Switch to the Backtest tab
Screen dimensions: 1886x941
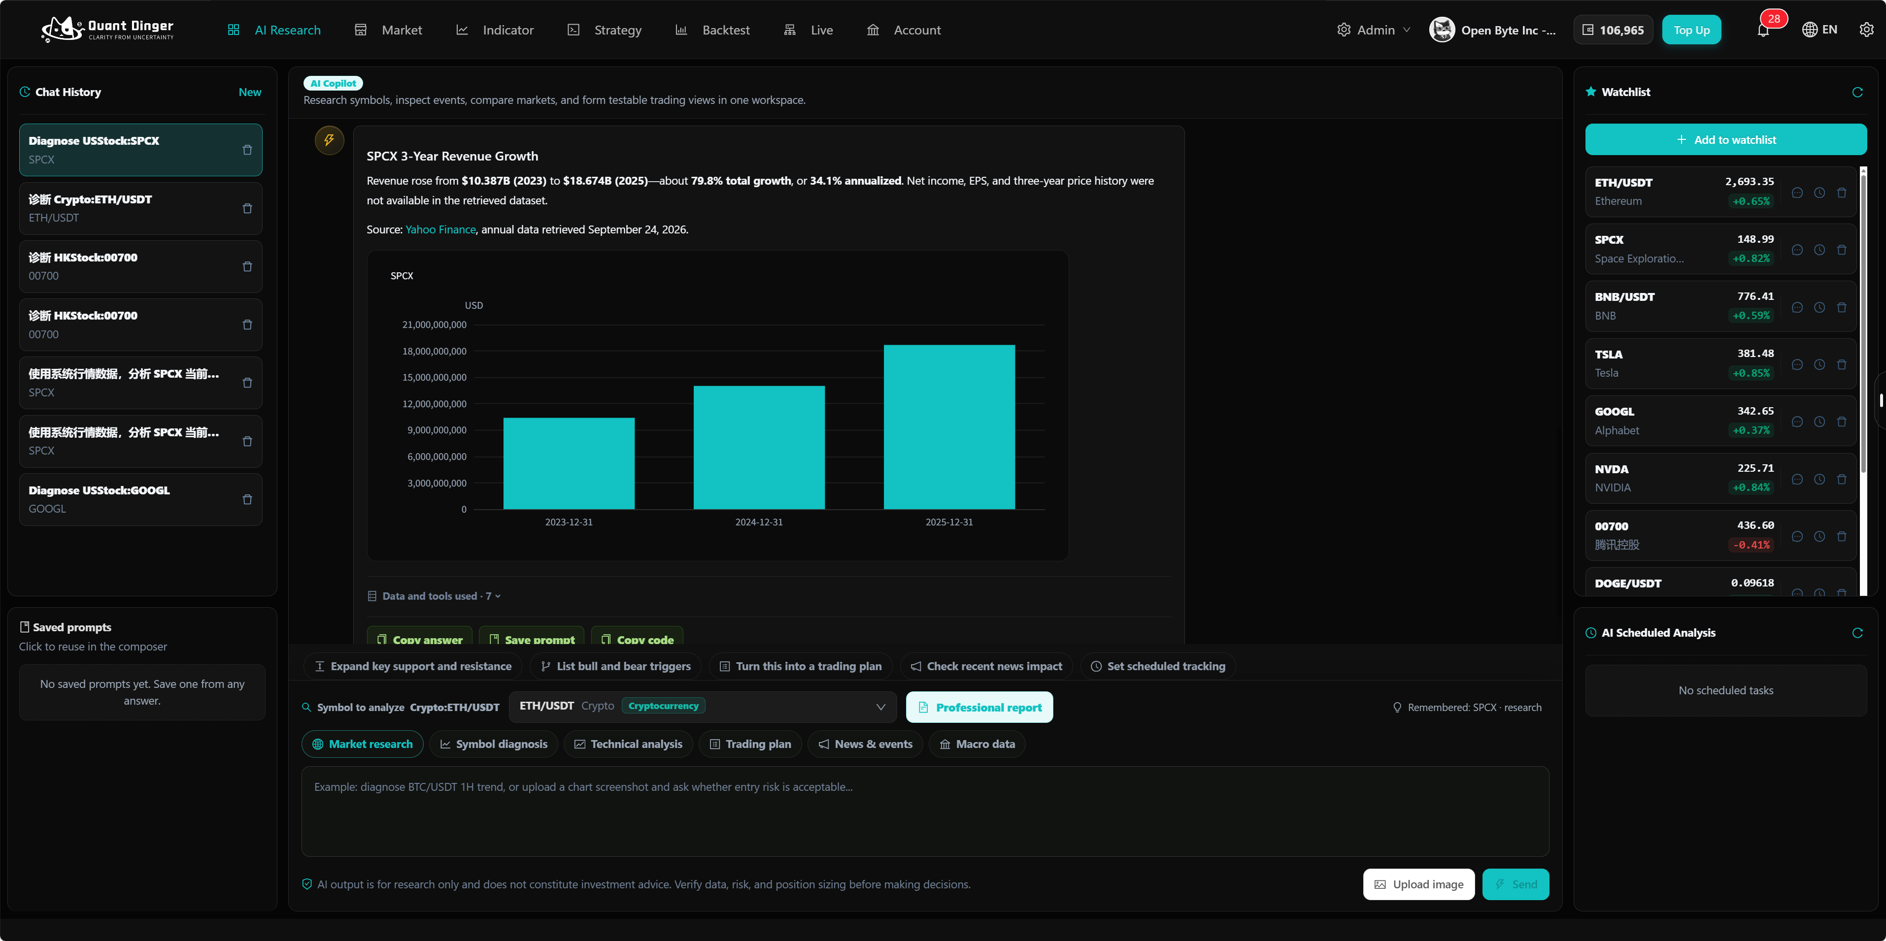tap(712, 30)
